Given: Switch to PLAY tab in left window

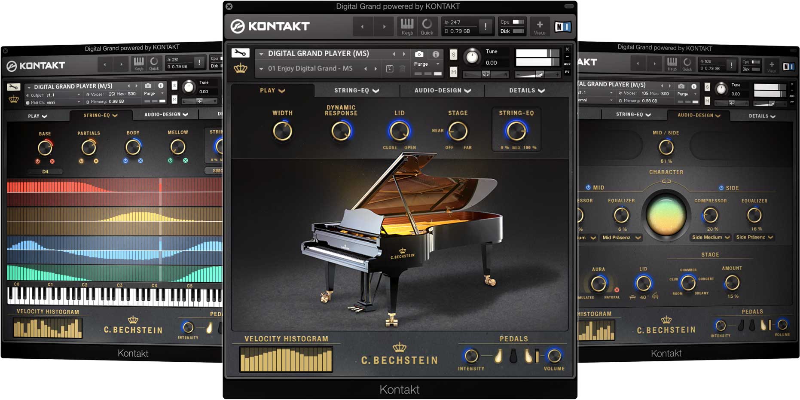Looking at the screenshot, I should 37,116.
